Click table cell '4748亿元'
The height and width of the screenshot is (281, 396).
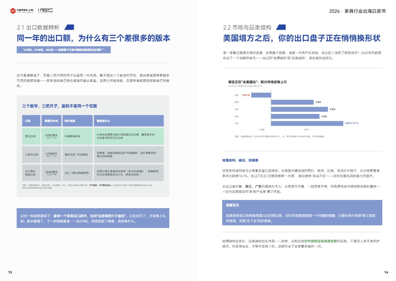coord(51,154)
